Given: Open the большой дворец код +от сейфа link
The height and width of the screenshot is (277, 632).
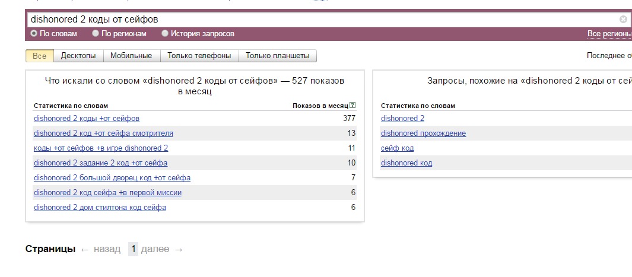Looking at the screenshot, I should coord(112,178).
